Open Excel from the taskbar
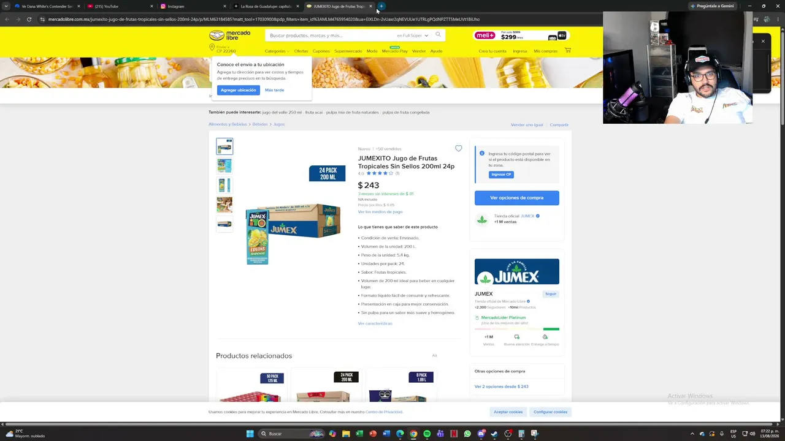The width and height of the screenshot is (785, 441). (359, 434)
